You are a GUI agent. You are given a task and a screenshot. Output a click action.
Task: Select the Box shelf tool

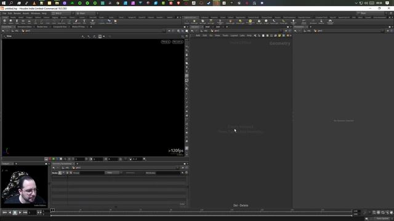click(4, 22)
